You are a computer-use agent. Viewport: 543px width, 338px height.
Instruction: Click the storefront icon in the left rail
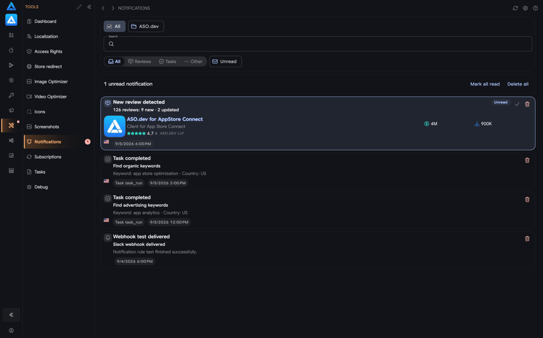[11, 171]
